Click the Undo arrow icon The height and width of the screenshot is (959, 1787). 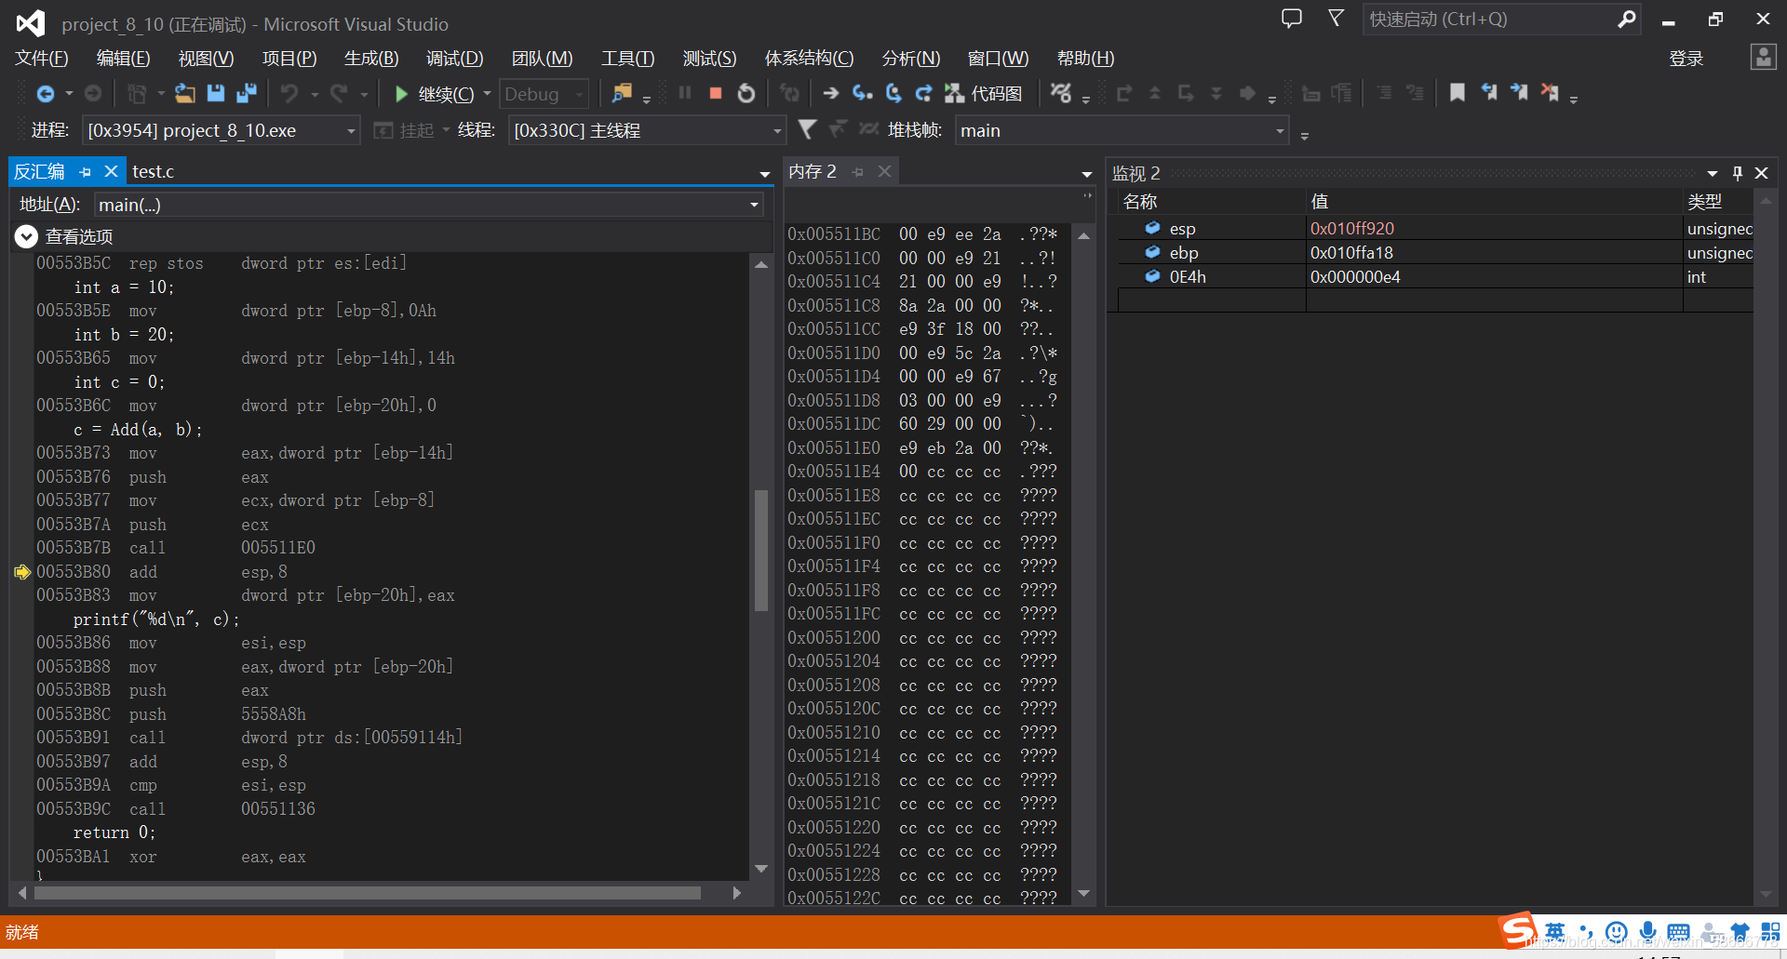point(289,94)
